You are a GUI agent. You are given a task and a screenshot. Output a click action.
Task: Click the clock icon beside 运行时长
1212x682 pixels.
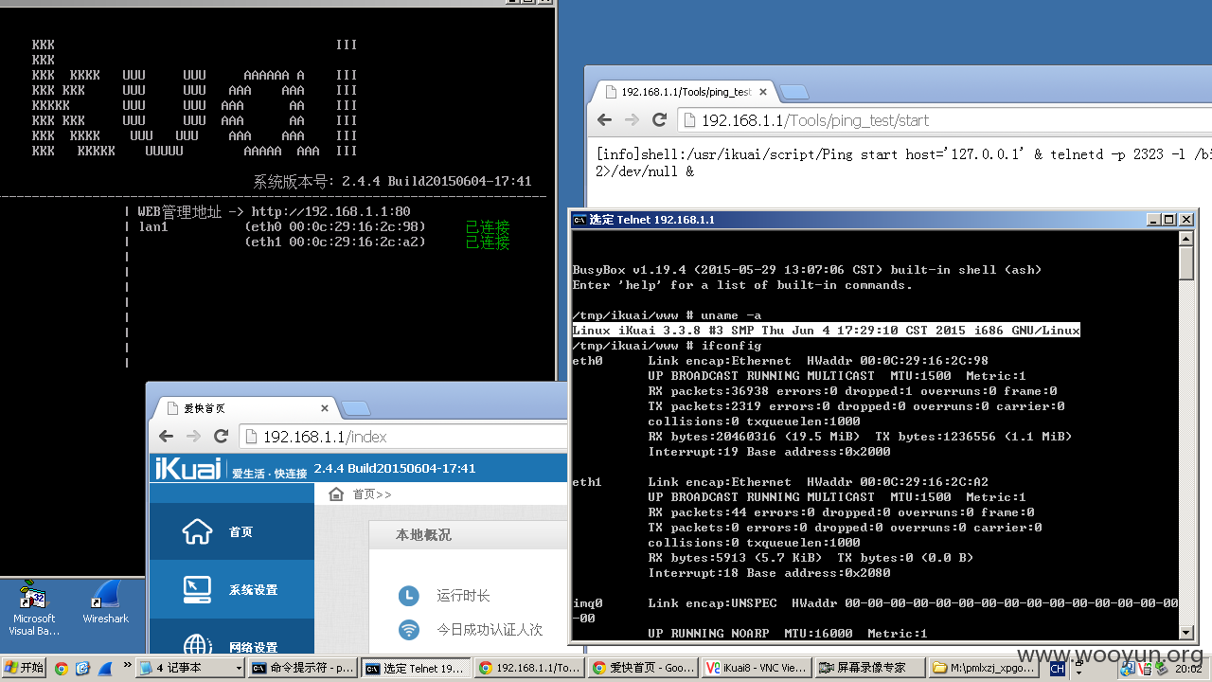tap(408, 596)
